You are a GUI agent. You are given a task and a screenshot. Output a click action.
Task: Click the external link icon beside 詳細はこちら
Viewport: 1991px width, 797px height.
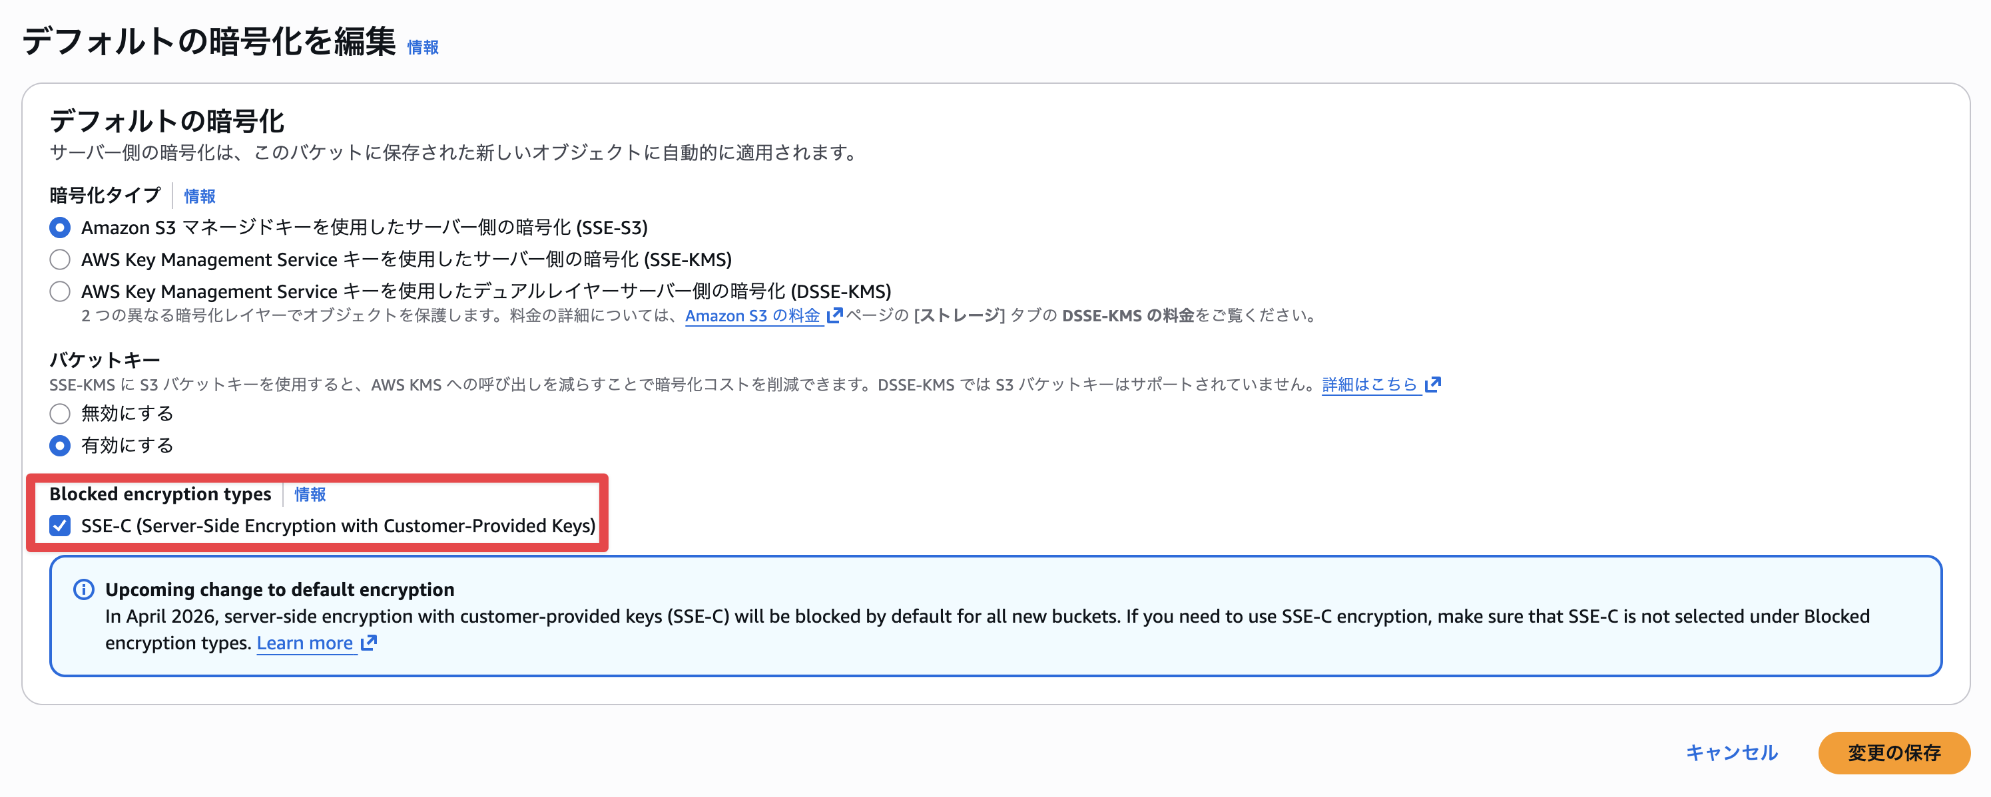coord(1433,384)
